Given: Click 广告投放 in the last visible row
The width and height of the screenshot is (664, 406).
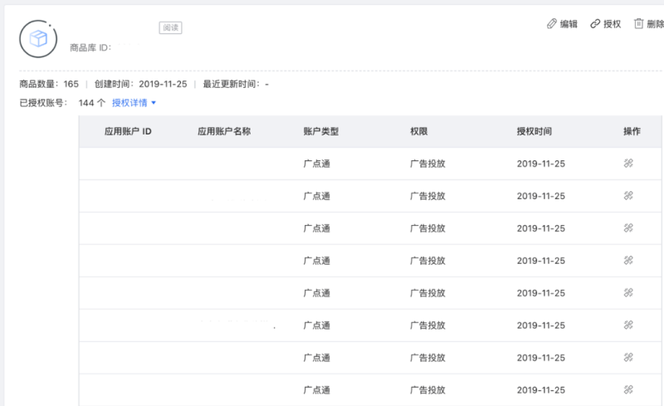Looking at the screenshot, I should (427, 390).
